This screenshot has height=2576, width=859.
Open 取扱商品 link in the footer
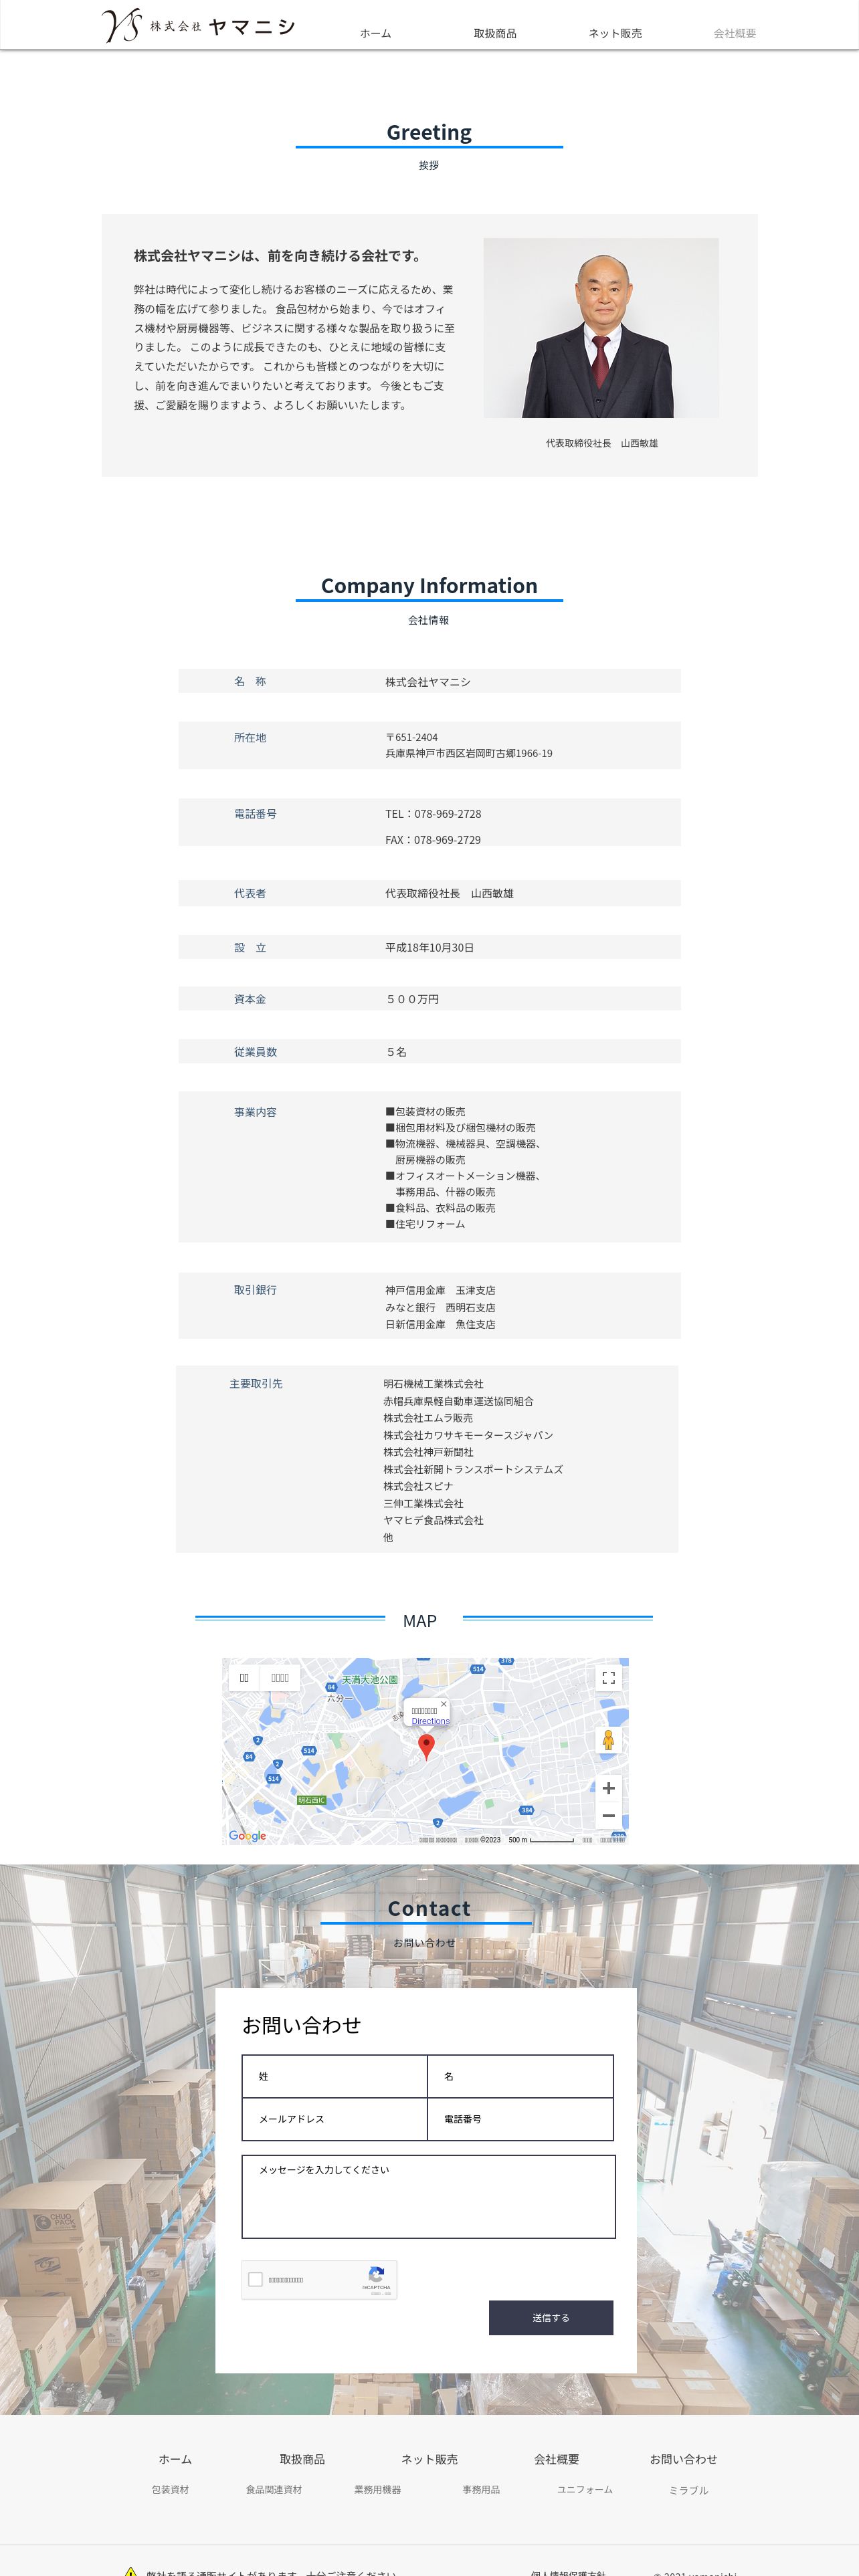pyautogui.click(x=302, y=2459)
